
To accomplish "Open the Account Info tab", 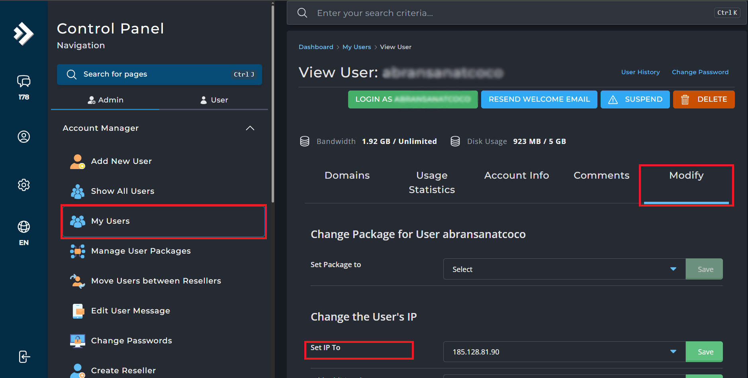I will click(517, 175).
